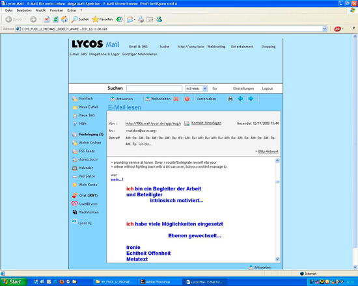The height and width of the screenshot is (286, 358).
Task: Switch to Adobe Photoshop taskbar window
Action: (159, 282)
